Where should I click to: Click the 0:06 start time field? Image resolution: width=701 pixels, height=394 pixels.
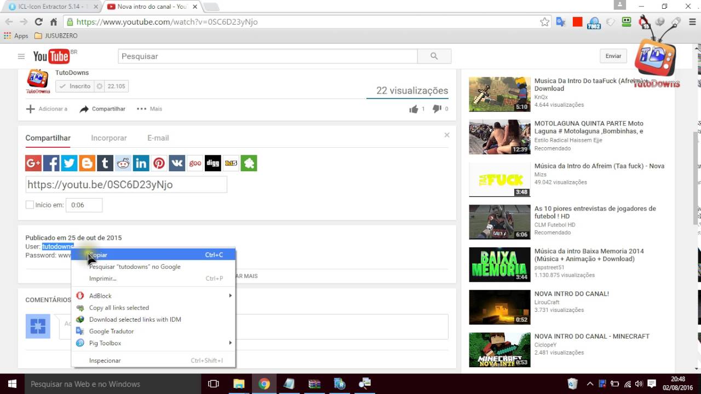(x=84, y=205)
